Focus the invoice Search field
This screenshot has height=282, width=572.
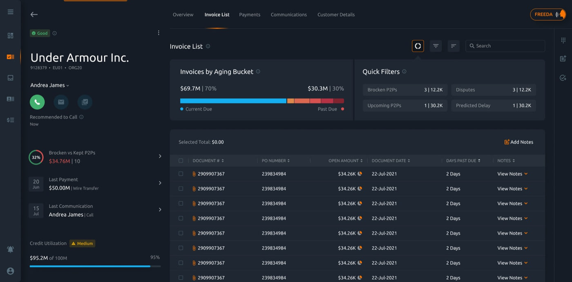[x=505, y=46]
